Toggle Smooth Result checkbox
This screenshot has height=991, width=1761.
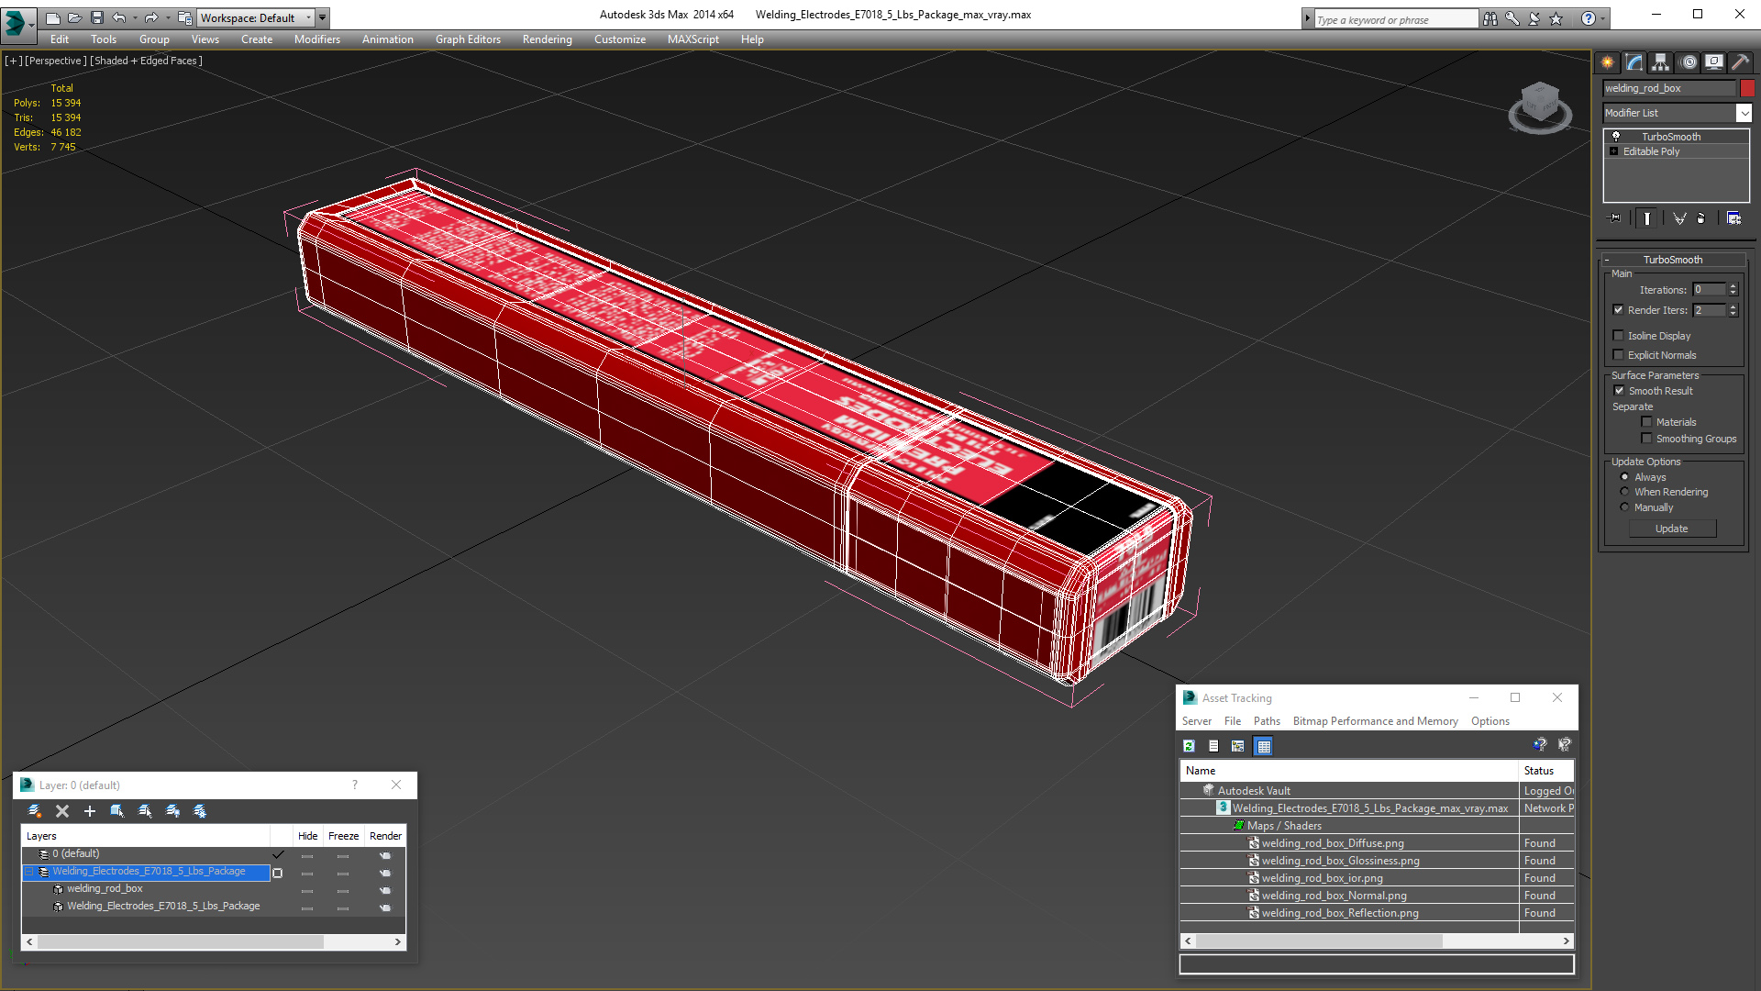coord(1620,391)
